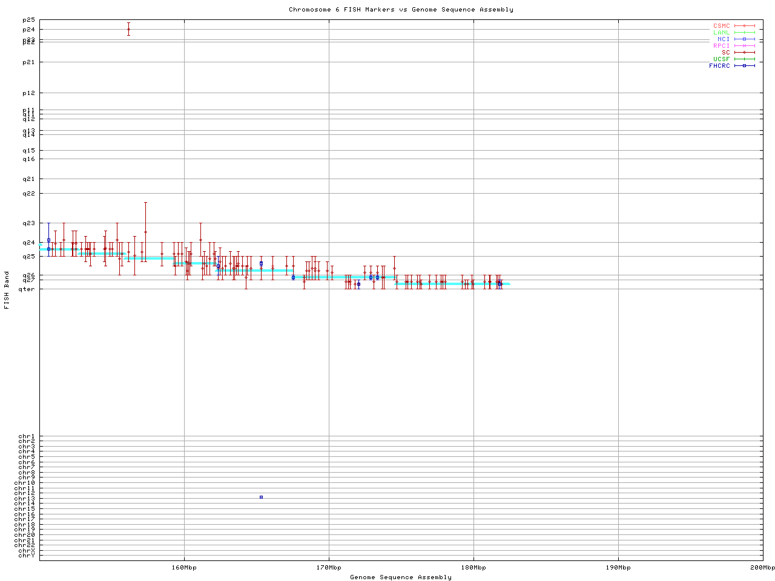Click the RPCI legend marker symbol
The width and height of the screenshot is (775, 581).
tap(744, 46)
